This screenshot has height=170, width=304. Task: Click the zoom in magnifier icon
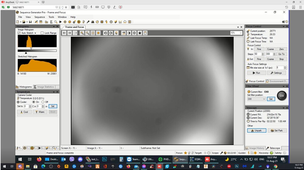click(82, 33)
